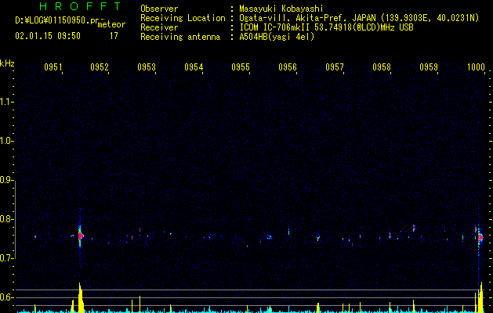Click the 'Receiver' label
Screen dimensions: 493x313
(159, 27)
